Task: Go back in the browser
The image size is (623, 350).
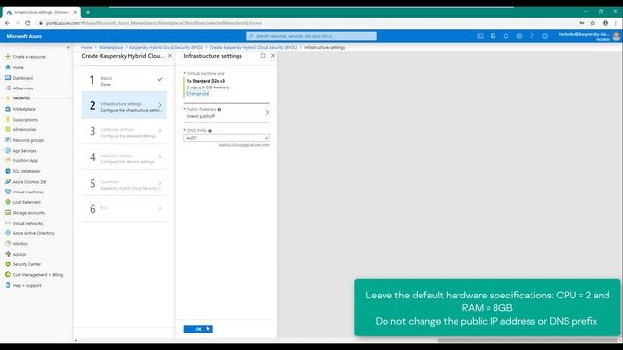Action: (x=7, y=23)
